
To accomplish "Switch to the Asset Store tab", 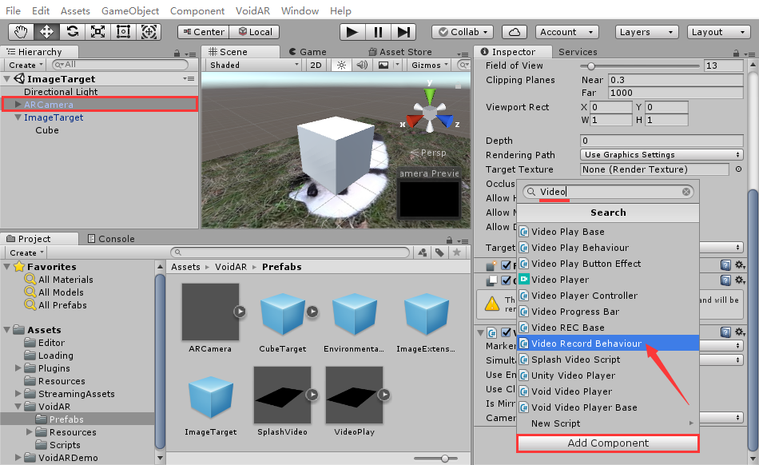I will (400, 52).
